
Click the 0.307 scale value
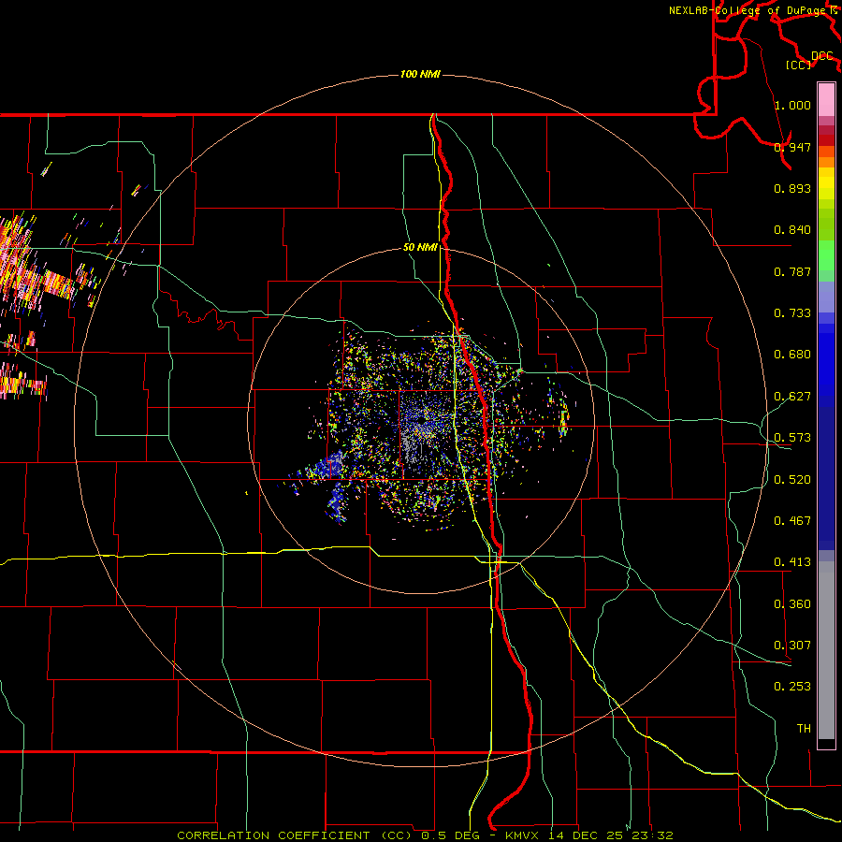[x=792, y=646]
